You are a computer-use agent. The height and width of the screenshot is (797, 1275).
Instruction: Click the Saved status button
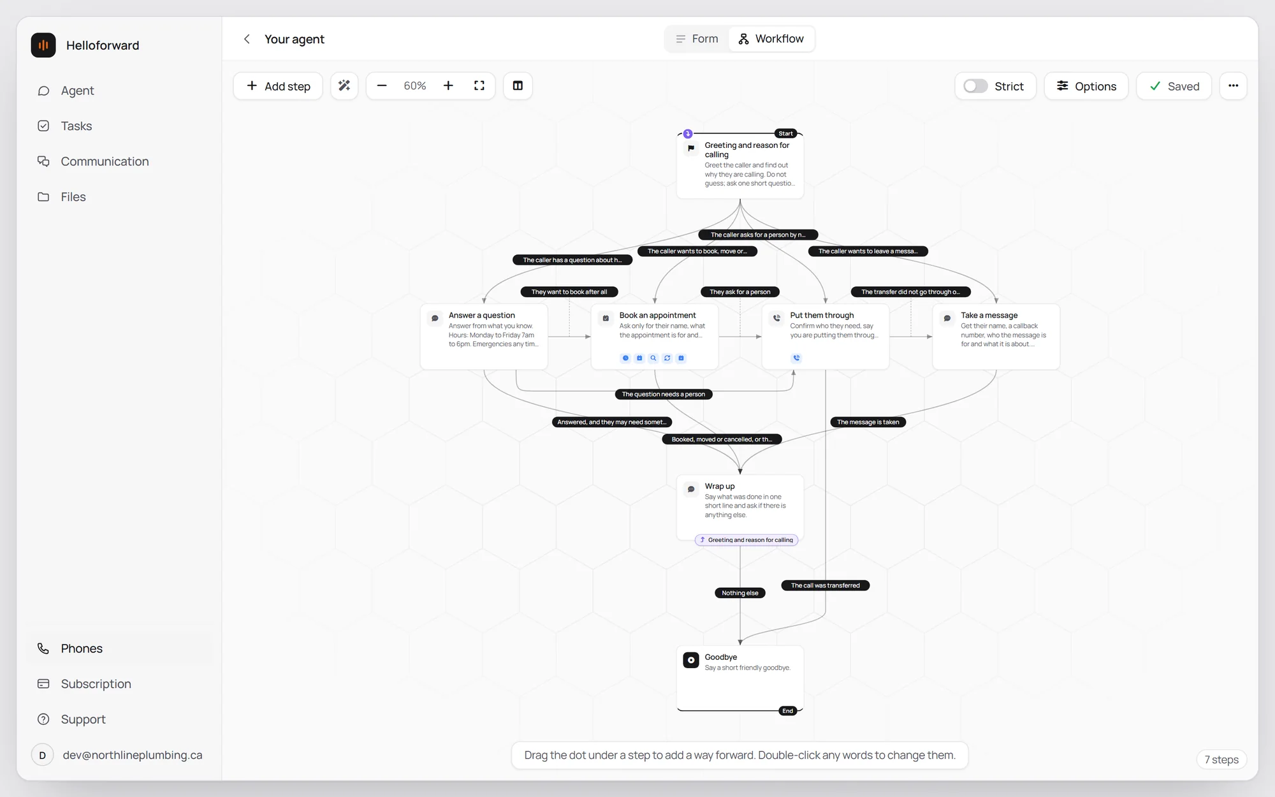click(x=1174, y=86)
